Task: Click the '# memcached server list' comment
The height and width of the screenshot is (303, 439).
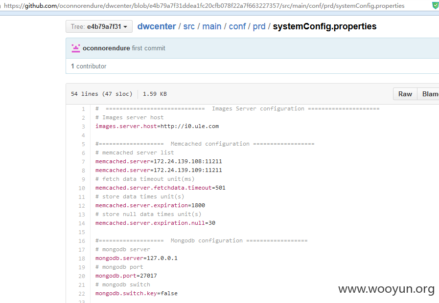Action: pyautogui.click(x=135, y=152)
